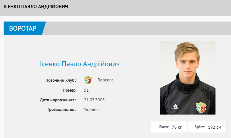The width and height of the screenshot is (231, 138).
Task: Click the club crest on the player's jacket
Action: point(201,107)
